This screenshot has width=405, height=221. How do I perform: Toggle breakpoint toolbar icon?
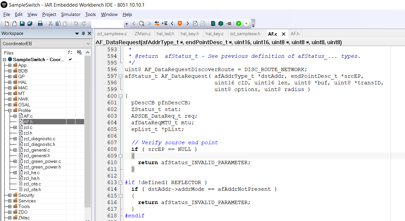pyautogui.click(x=229, y=24)
